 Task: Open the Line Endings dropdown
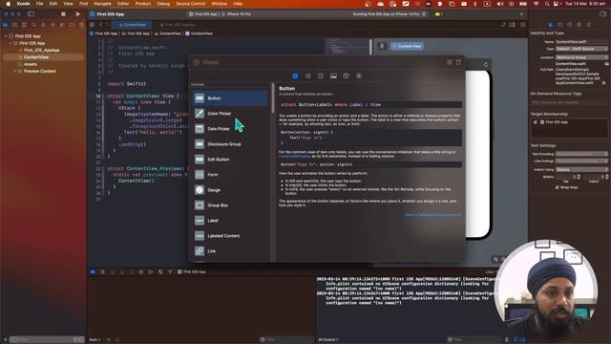pyautogui.click(x=581, y=161)
